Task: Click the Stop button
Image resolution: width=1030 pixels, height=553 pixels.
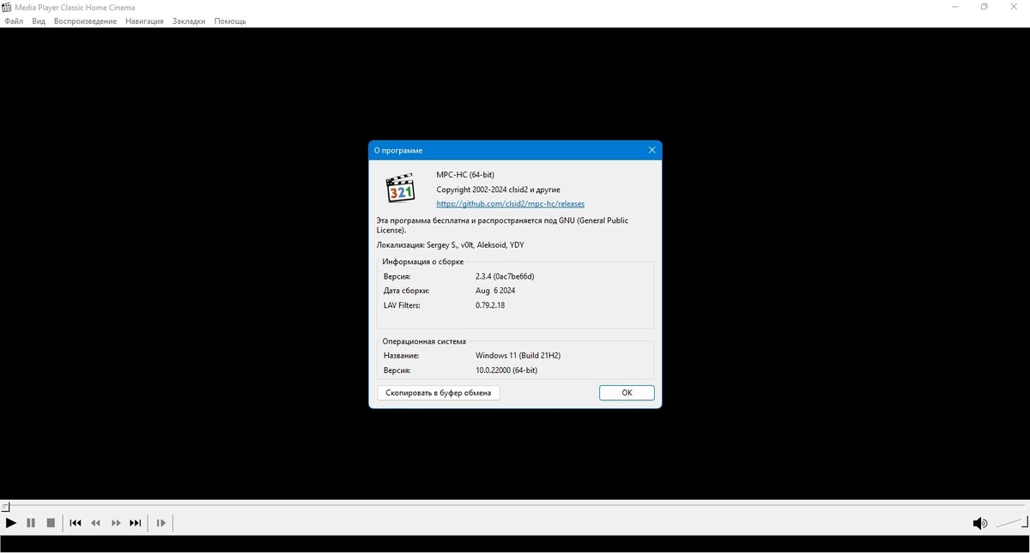Action: 51,523
